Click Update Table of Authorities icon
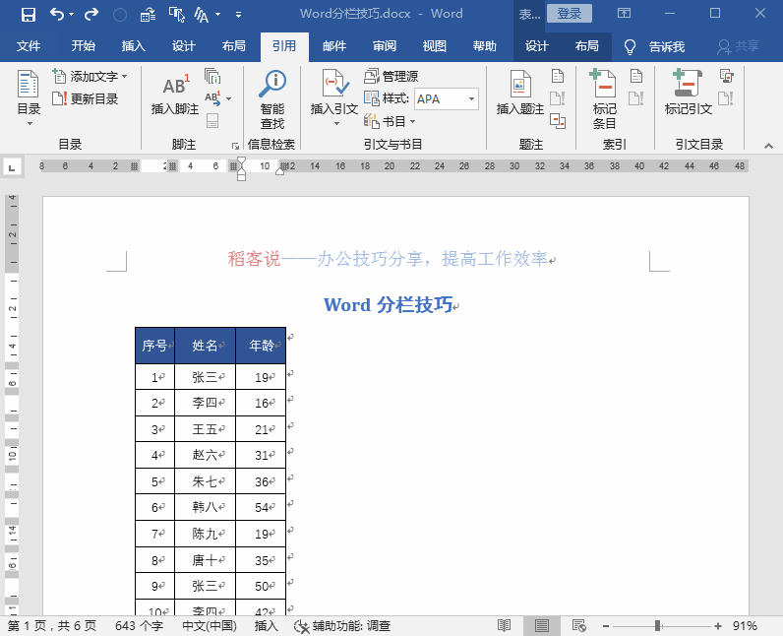This screenshot has width=783, height=636. tap(726, 98)
